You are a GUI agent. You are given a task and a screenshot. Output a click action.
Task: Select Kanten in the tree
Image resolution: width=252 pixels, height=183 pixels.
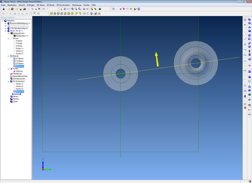[15, 97]
